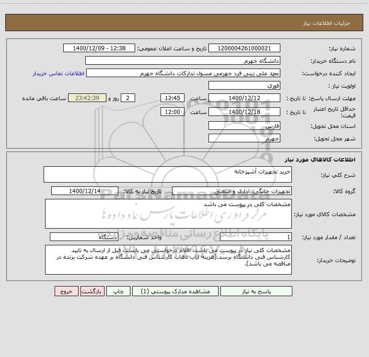Click the need date field 1400/12/14
The height and width of the screenshot is (357, 369).
[x=85, y=191]
